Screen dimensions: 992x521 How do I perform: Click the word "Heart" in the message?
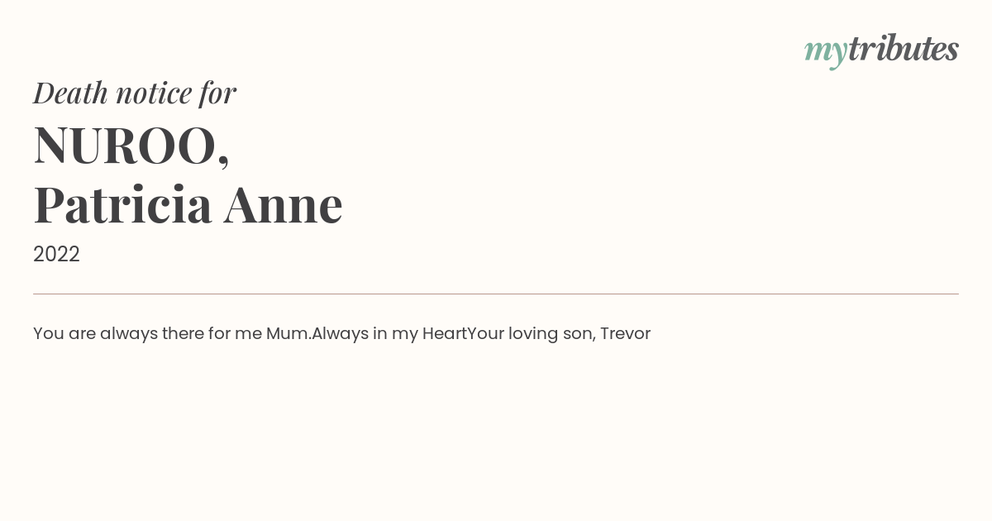(445, 333)
